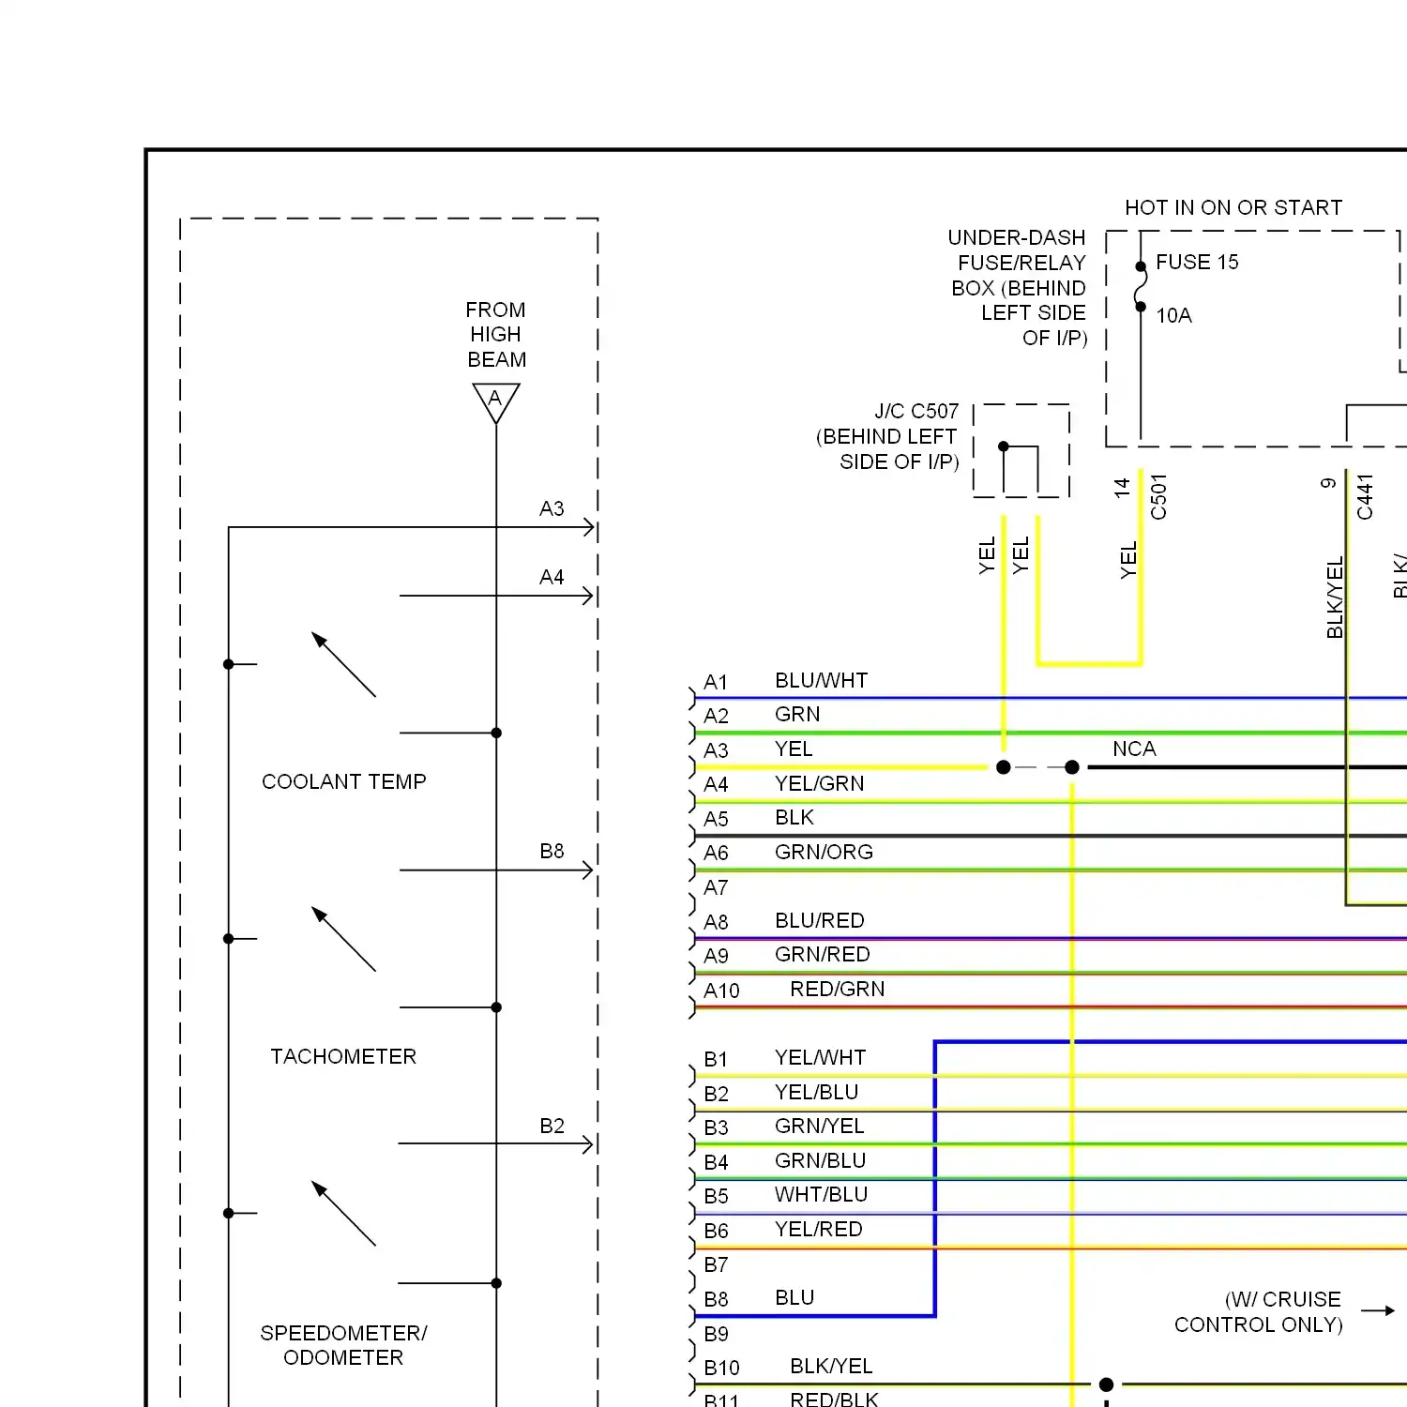Click the splice dot on YEL A3 wire
This screenshot has width=1407, height=1407.
coord(1004,767)
